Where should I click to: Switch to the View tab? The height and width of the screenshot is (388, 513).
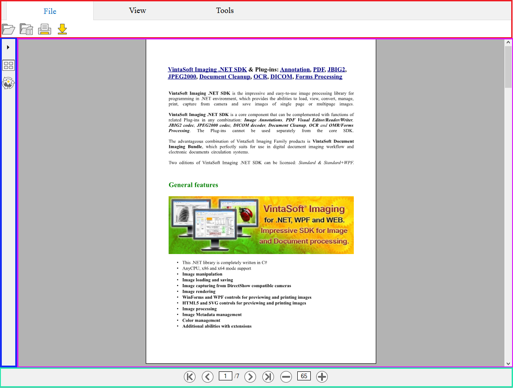point(137,10)
